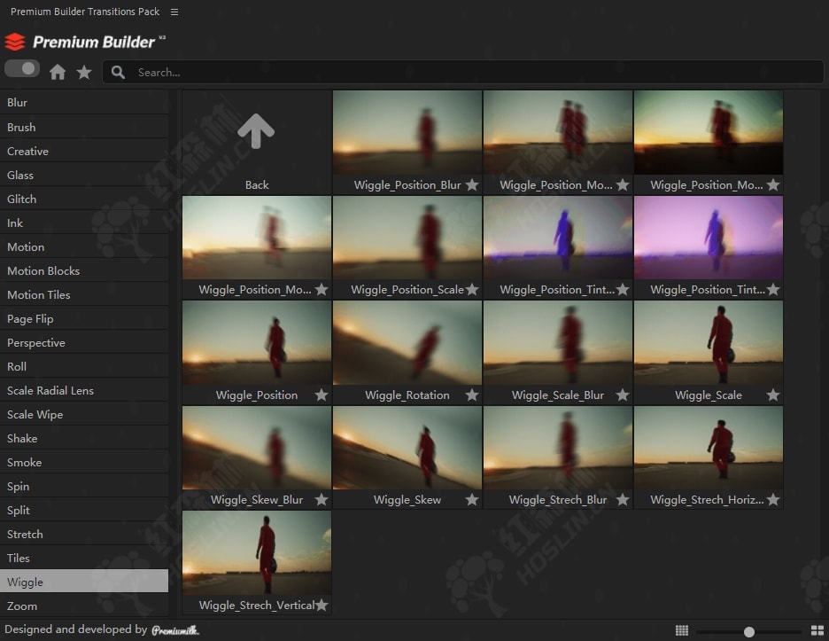Open the Motion category
This screenshot has width=829, height=641.
click(84, 246)
